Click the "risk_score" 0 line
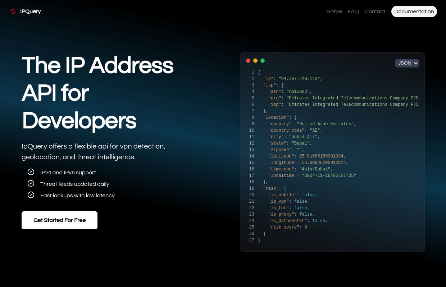The height and width of the screenshot is (287, 446). [288, 227]
